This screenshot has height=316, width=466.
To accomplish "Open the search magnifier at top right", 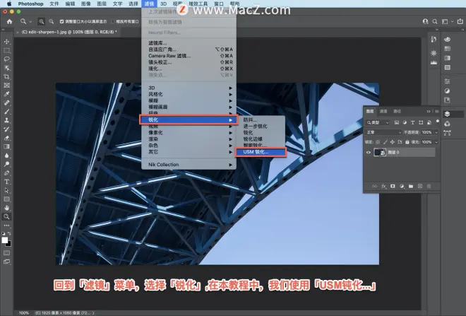I will [x=435, y=21].
